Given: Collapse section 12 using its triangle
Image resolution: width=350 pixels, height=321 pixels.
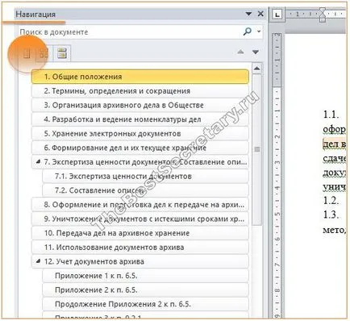Looking at the screenshot, I should coord(38,261).
